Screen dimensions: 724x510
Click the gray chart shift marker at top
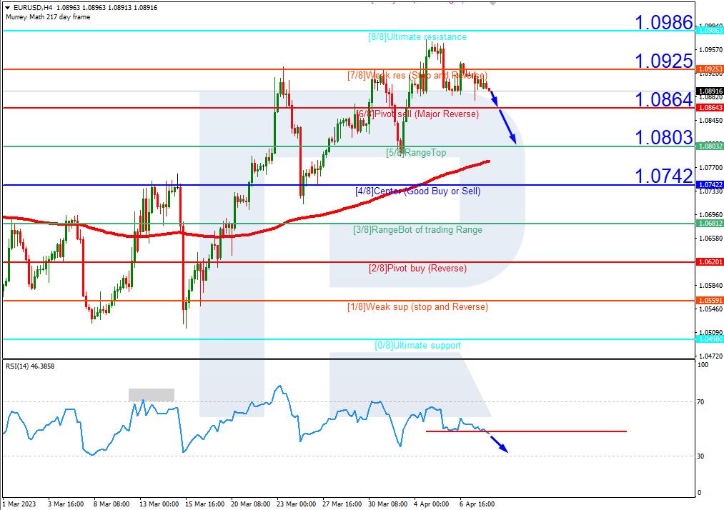(492, 3)
